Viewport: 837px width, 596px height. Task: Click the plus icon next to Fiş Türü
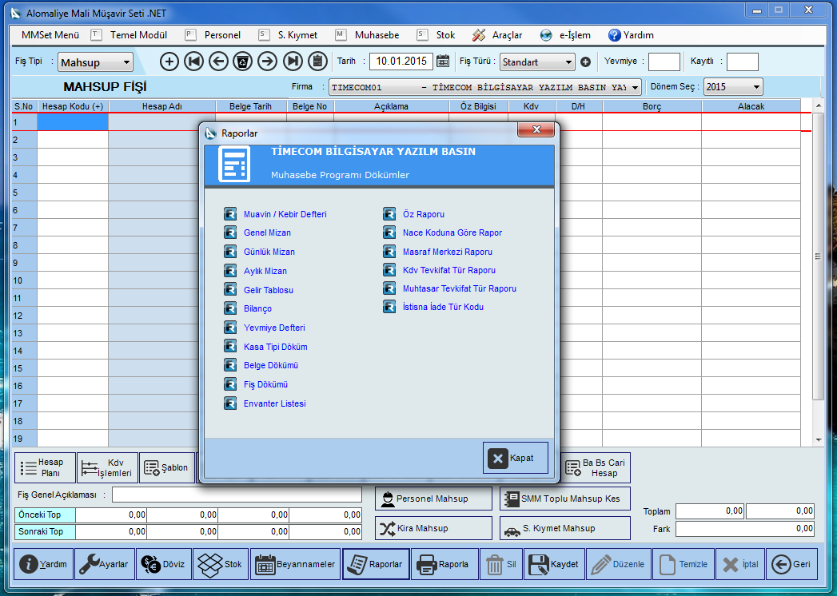pyautogui.click(x=585, y=62)
